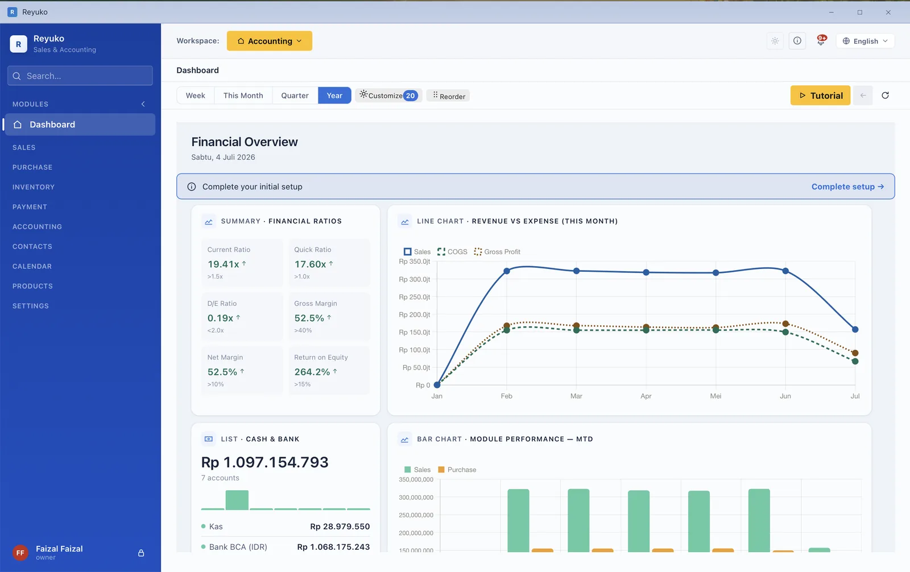Screen dimensions: 910x572
Task: Expand the PURCHASE module section
Action: 32,167
